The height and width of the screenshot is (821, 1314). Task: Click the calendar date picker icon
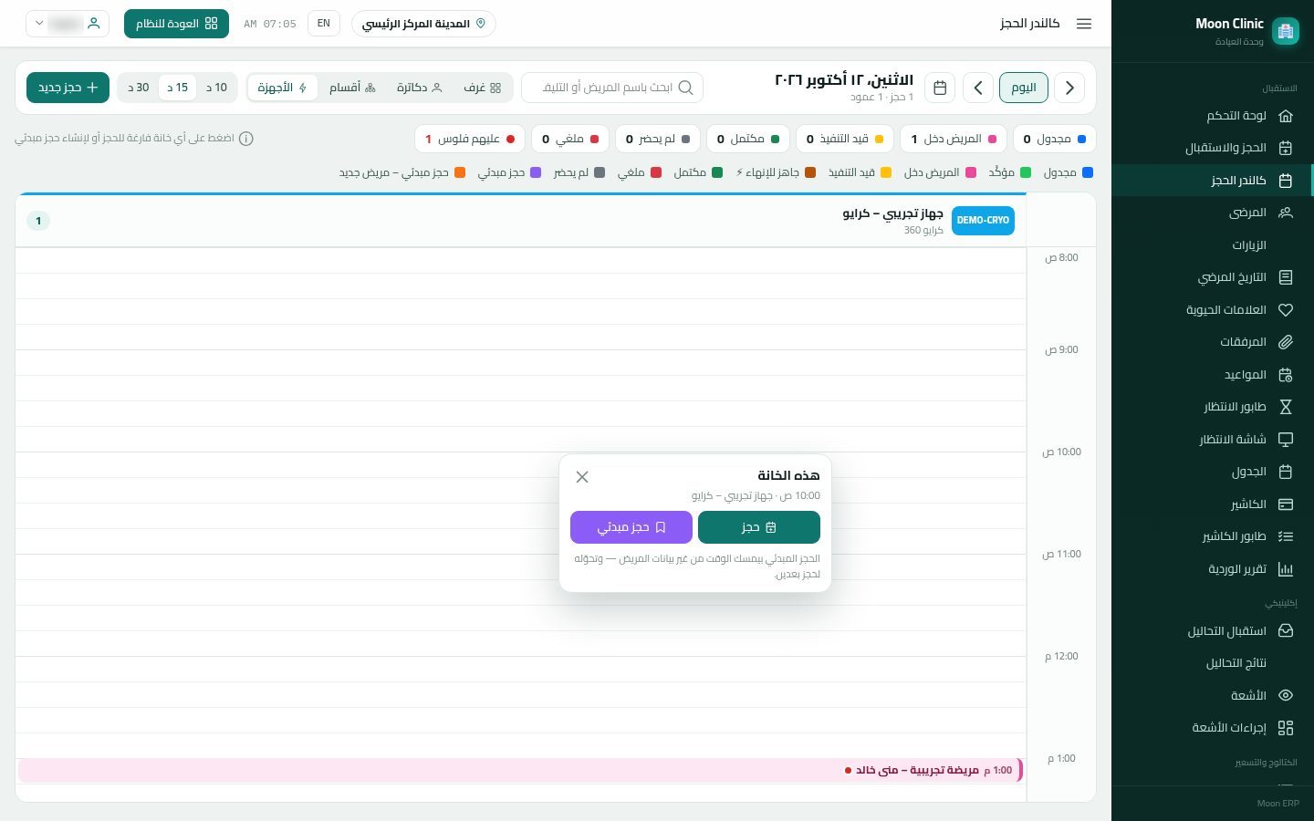click(940, 88)
